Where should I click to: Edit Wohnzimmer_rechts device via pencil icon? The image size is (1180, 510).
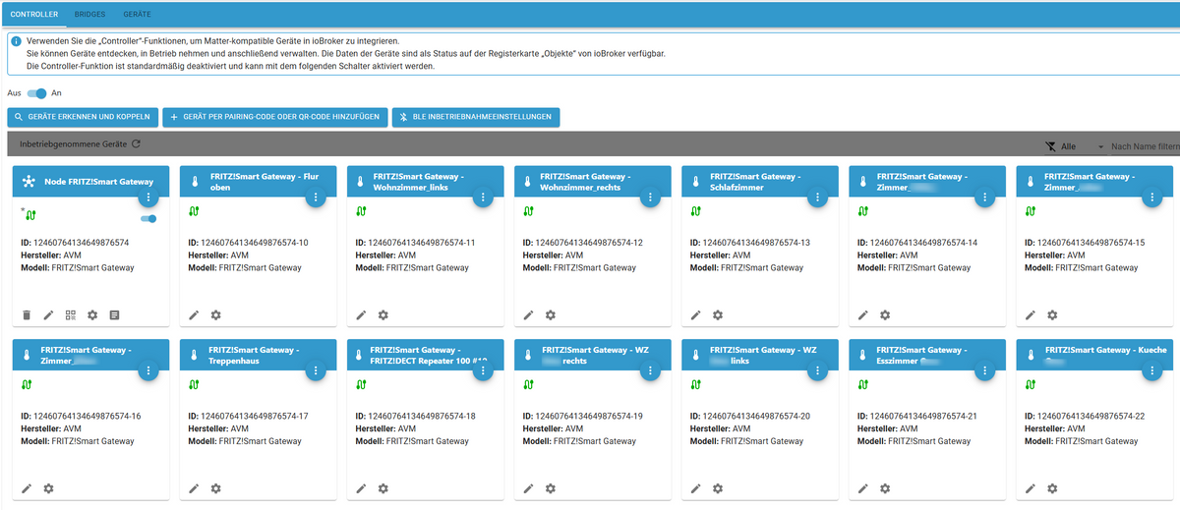[528, 314]
